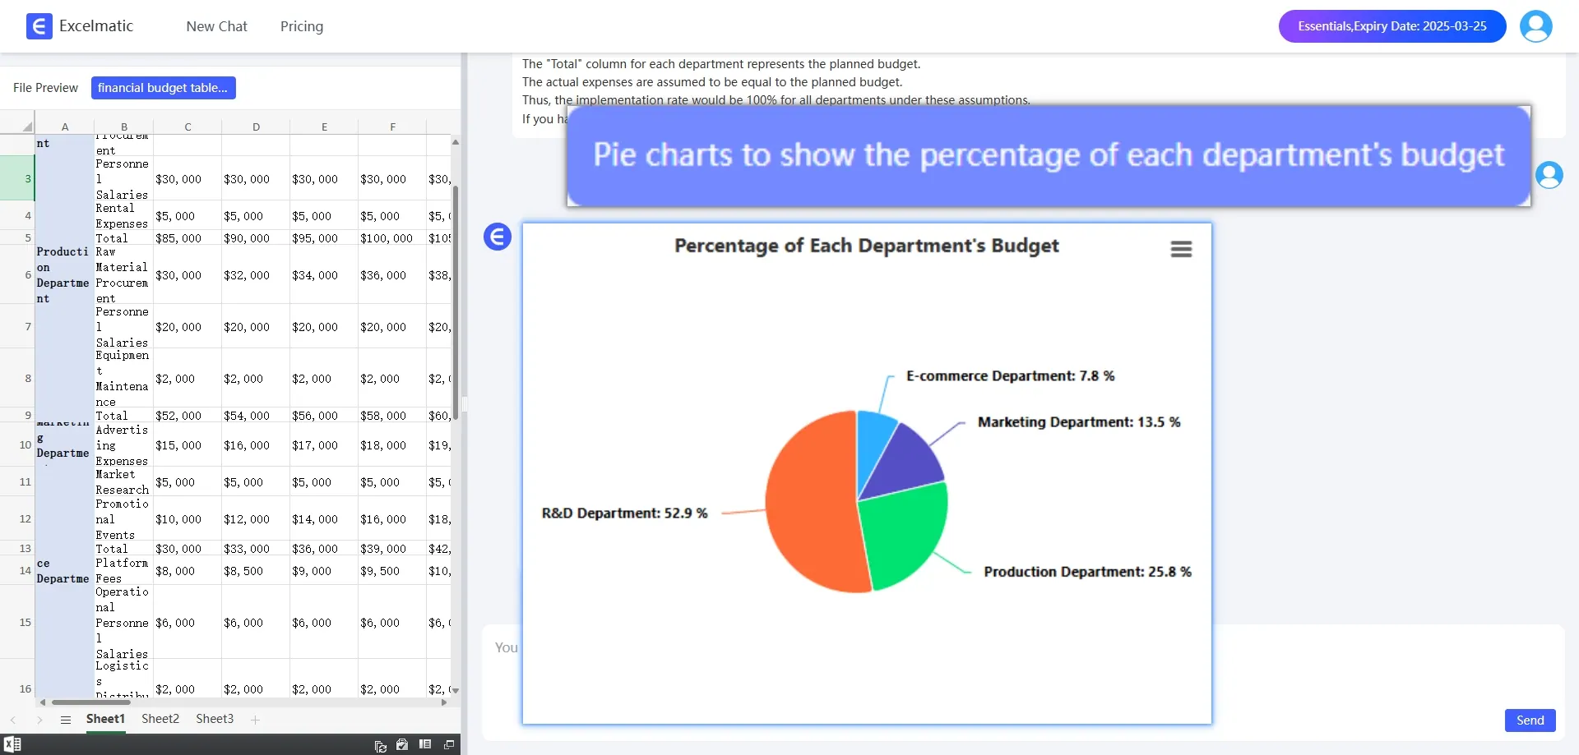Click the refresh sheets icon in status bar
Image resolution: width=1579 pixels, height=755 pixels.
[380, 745]
